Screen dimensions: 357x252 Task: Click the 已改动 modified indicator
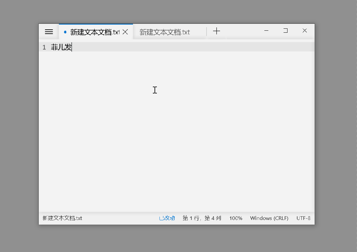(167, 218)
